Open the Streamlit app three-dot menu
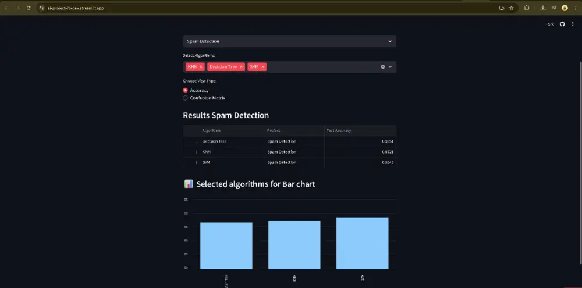This screenshot has width=582, height=288. [x=572, y=24]
